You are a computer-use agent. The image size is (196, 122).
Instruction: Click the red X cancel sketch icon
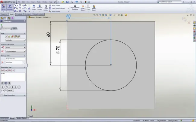click(x=189, y=23)
